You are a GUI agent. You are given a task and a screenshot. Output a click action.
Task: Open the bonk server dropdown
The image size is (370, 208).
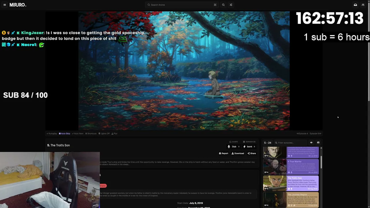(x=249, y=147)
